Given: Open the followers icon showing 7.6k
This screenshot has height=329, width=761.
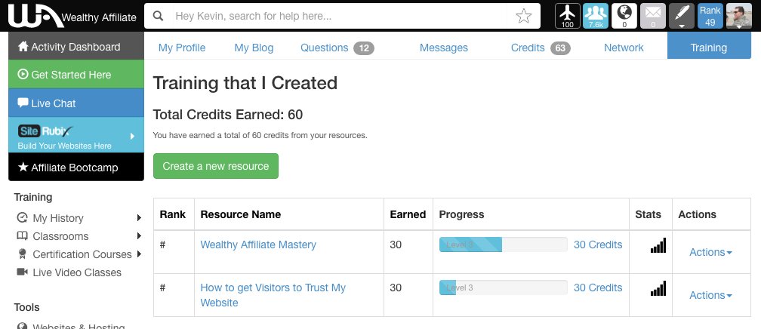Looking at the screenshot, I should pyautogui.click(x=596, y=16).
